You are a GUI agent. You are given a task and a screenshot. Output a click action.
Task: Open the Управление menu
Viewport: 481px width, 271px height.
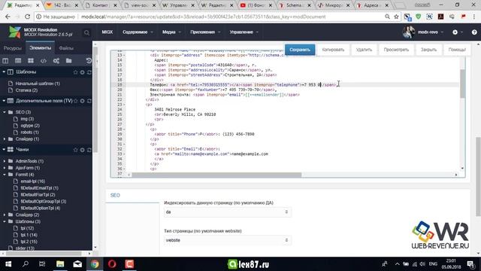244,32
